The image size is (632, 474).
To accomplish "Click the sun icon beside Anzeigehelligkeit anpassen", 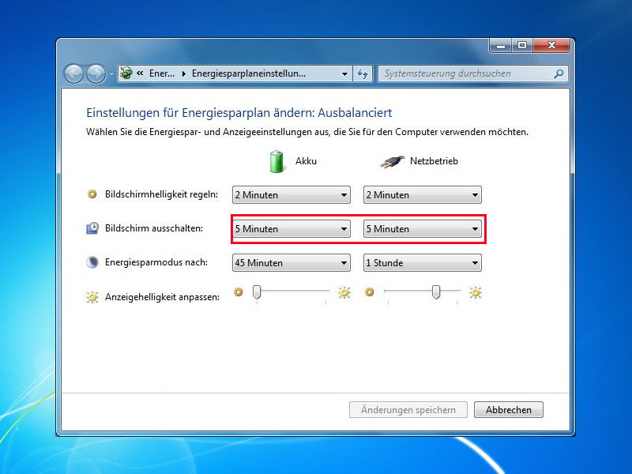I will coord(92,297).
